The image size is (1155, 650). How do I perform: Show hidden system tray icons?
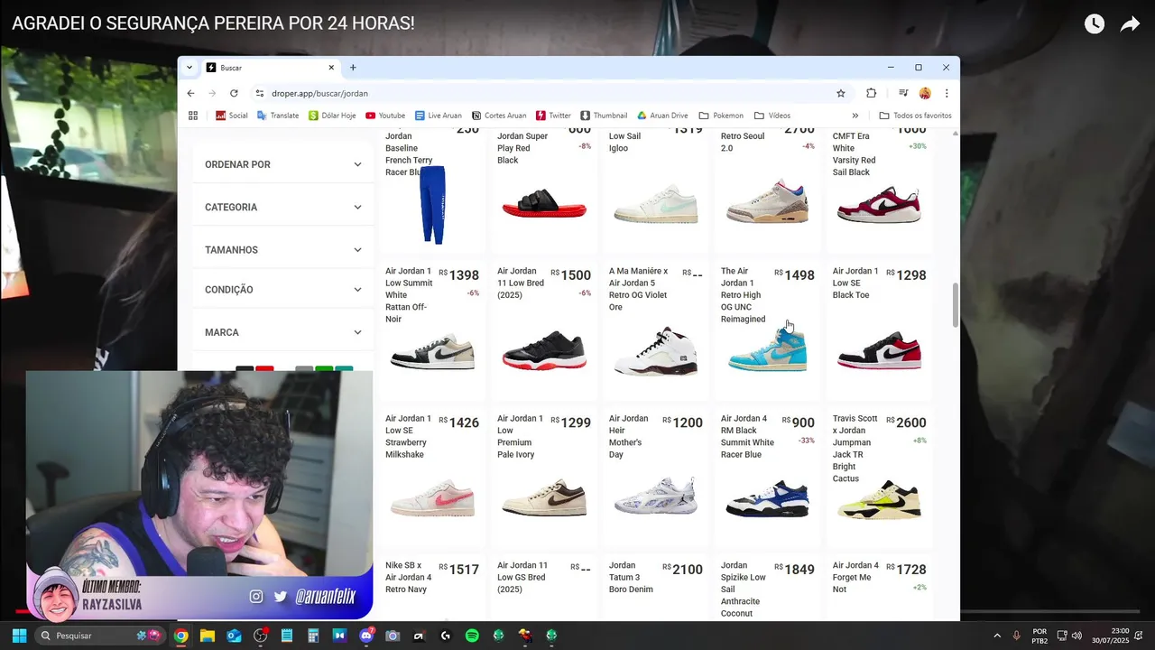[x=997, y=636]
